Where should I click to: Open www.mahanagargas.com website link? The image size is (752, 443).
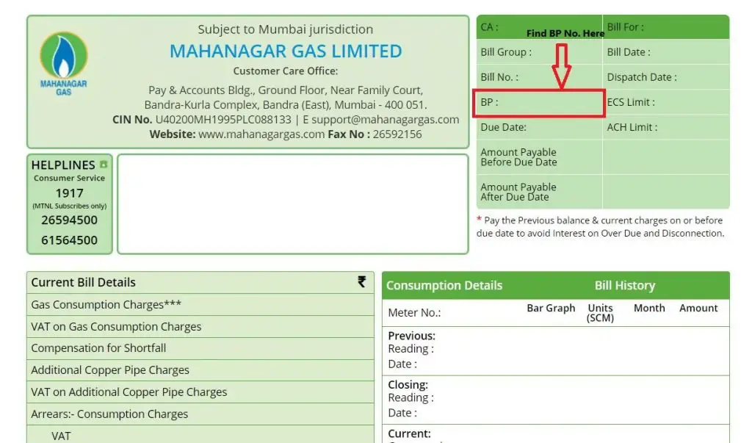[x=261, y=134]
